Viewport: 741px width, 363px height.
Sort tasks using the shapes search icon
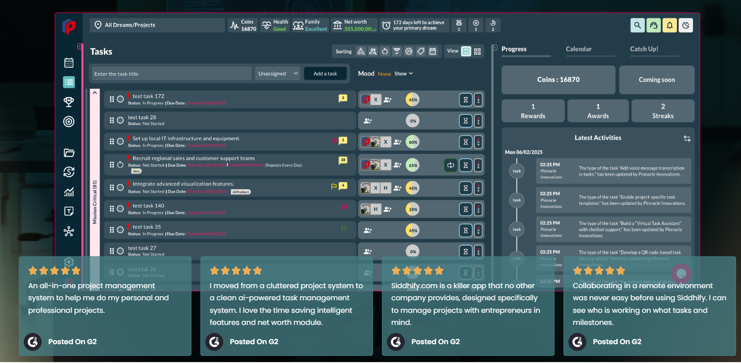point(361,52)
